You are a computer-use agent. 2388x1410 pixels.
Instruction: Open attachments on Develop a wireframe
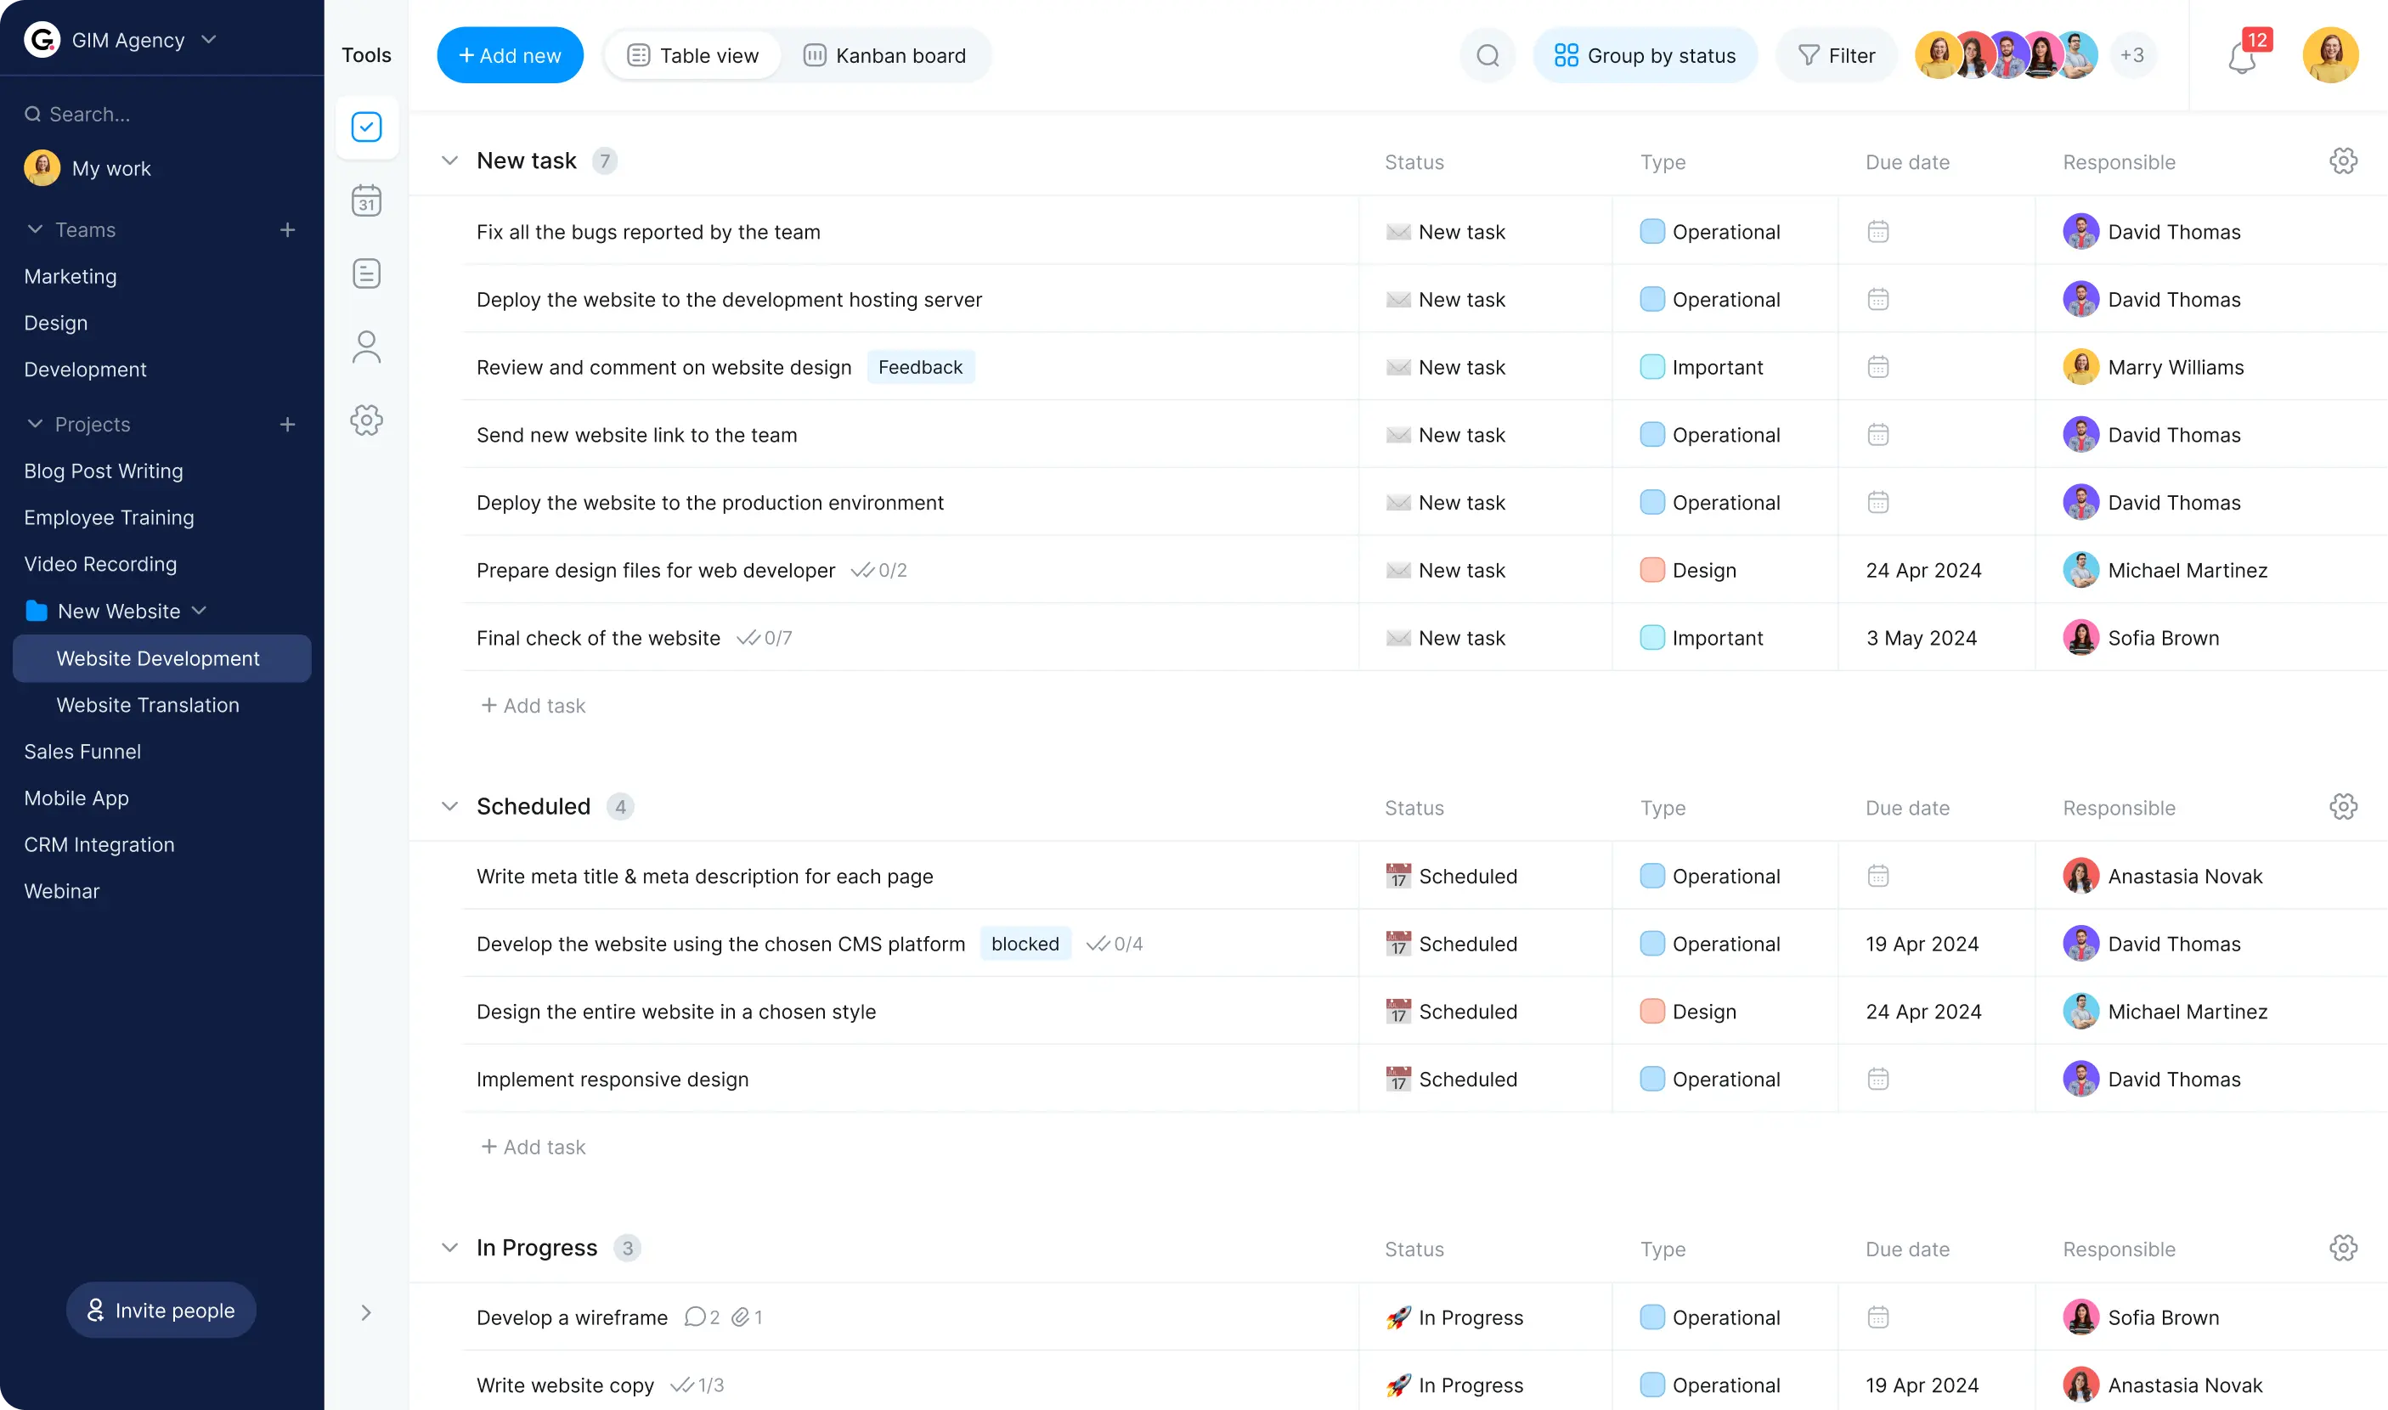coord(747,1317)
